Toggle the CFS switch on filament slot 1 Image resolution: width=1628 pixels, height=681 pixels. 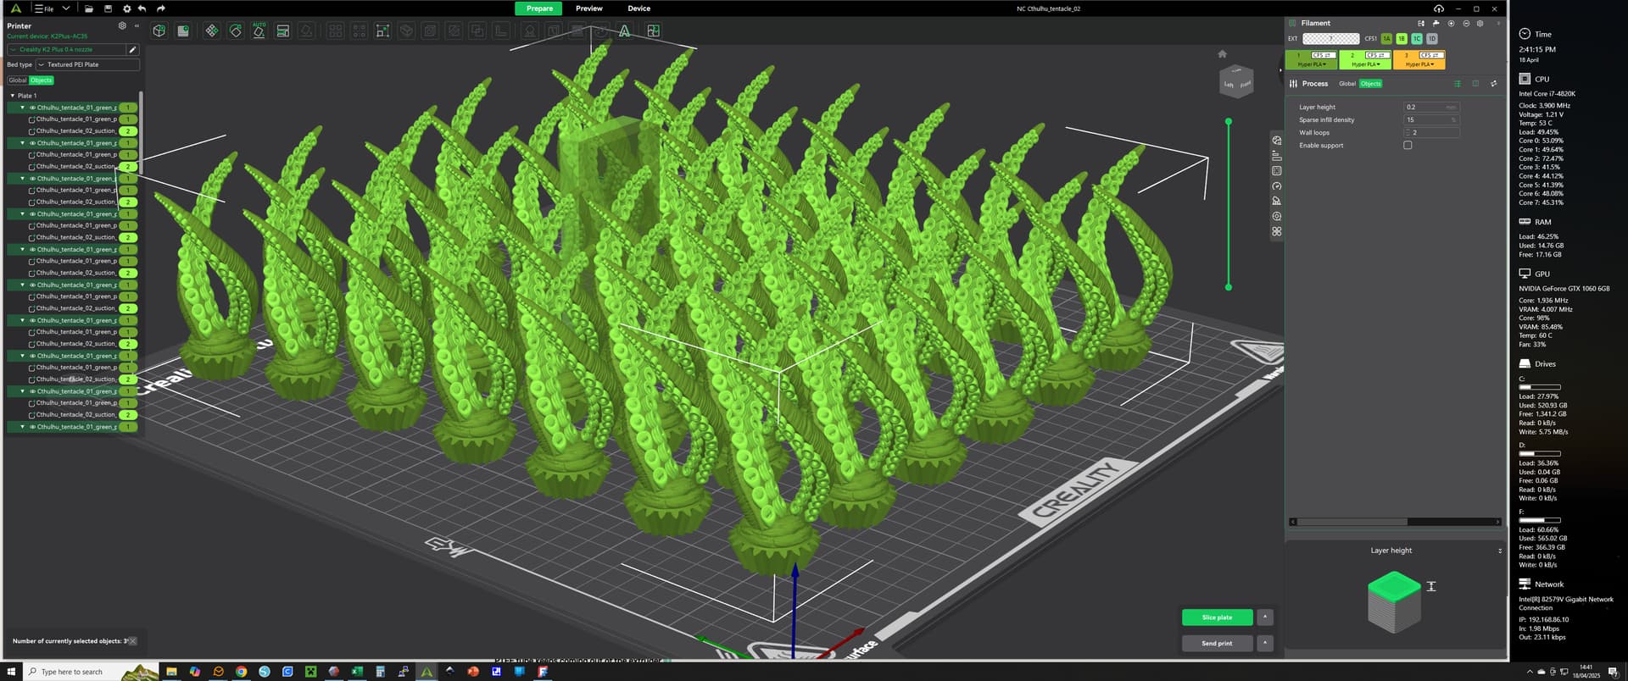click(x=1323, y=55)
